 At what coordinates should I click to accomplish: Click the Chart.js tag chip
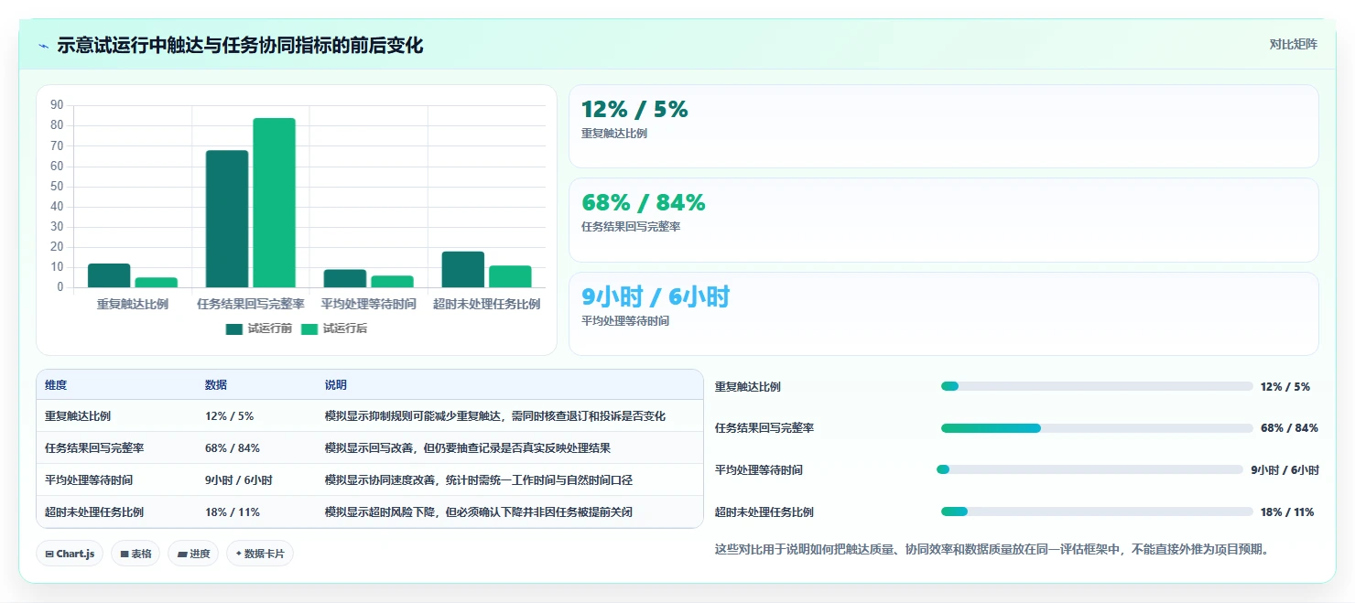(70, 554)
